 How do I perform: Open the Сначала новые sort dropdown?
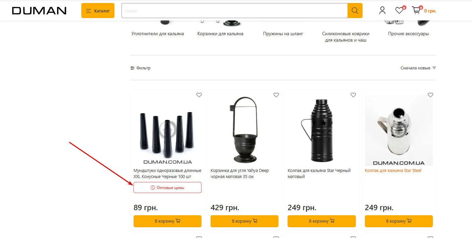(418, 68)
